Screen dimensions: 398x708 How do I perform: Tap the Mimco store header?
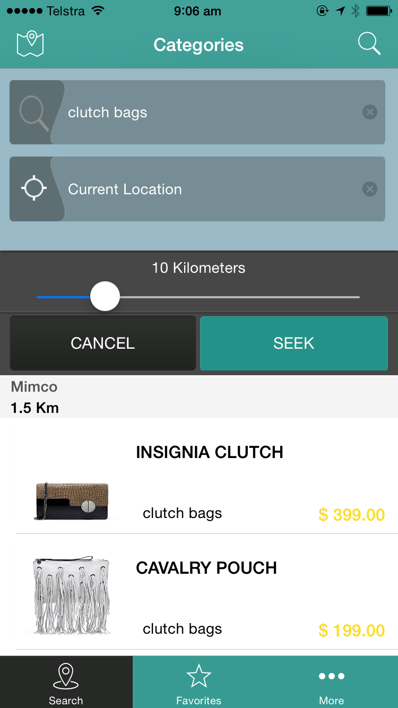[x=35, y=396]
